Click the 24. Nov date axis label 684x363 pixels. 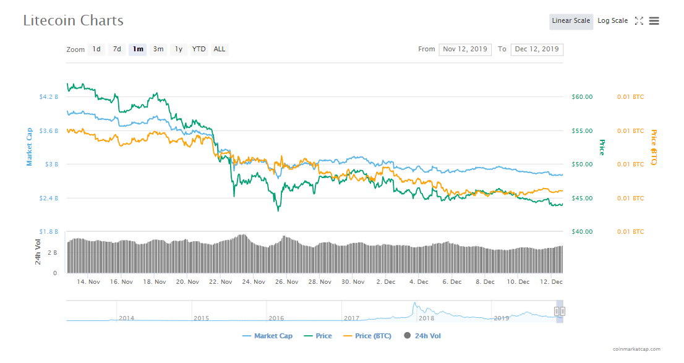click(x=254, y=282)
